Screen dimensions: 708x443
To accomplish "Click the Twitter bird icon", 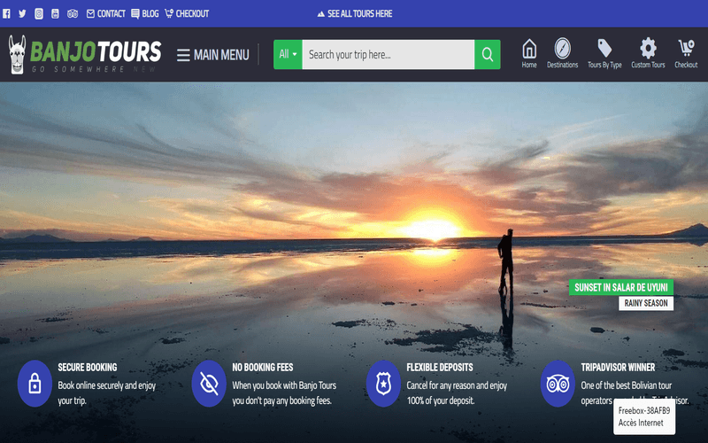I will [x=22, y=13].
